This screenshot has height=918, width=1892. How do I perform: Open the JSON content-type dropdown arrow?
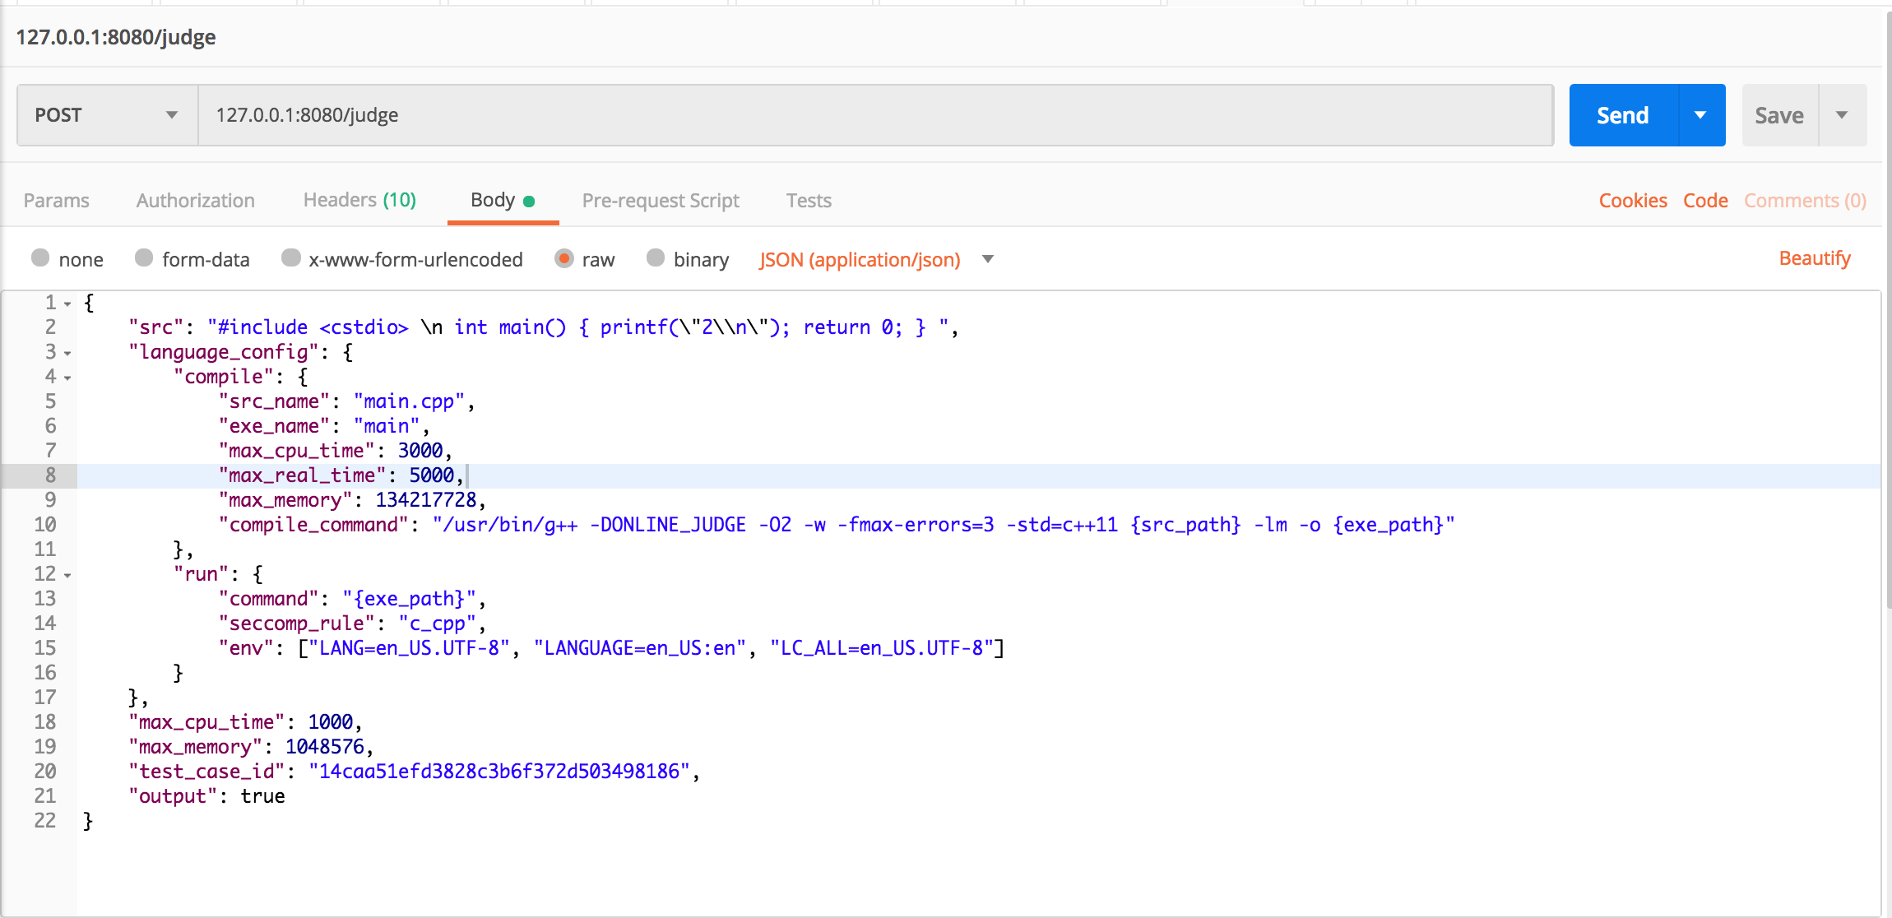(x=988, y=259)
